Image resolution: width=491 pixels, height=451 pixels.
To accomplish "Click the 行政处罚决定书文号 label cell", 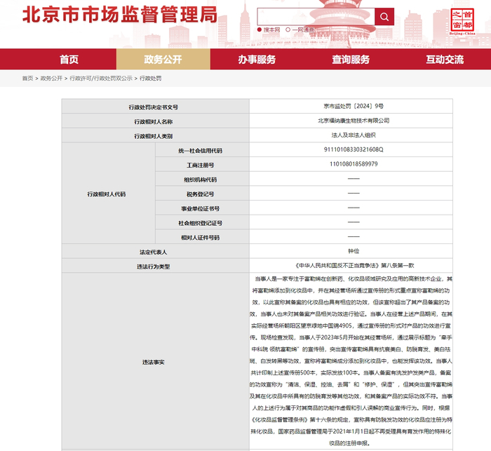I will tap(156, 106).
